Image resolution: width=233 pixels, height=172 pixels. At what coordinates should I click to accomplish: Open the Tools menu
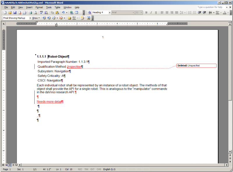(x=49, y=7)
